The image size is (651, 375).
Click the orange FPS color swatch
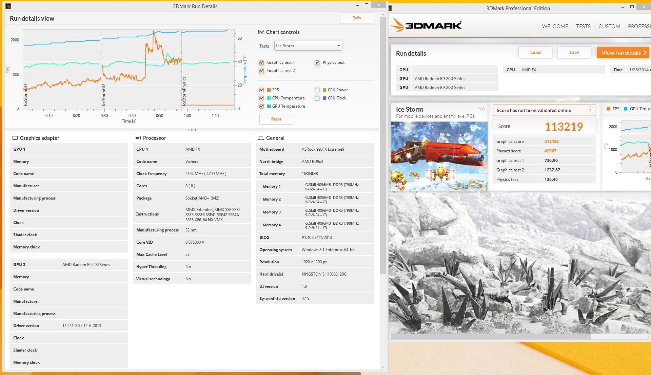click(269, 90)
